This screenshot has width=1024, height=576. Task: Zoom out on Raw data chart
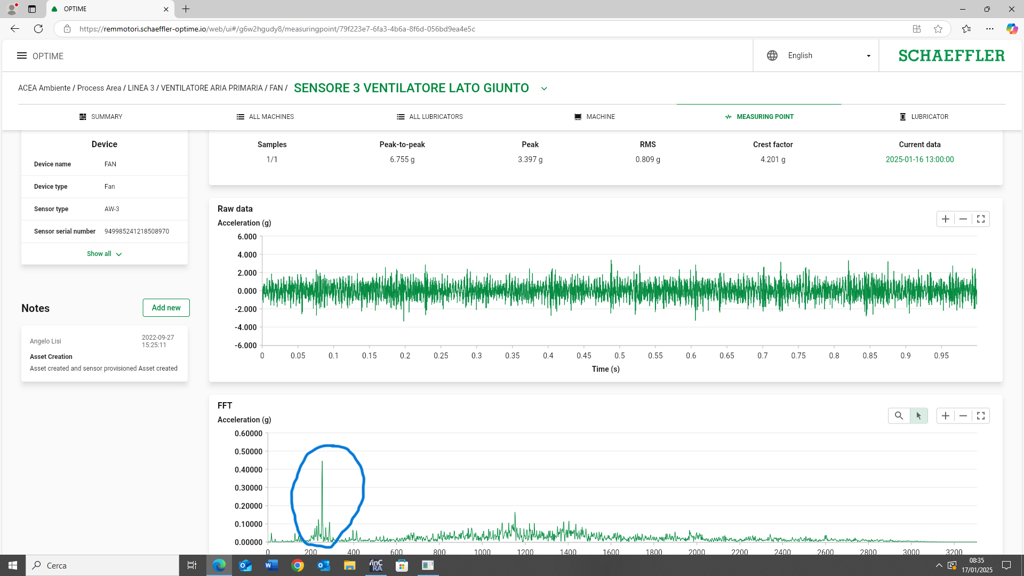[963, 219]
